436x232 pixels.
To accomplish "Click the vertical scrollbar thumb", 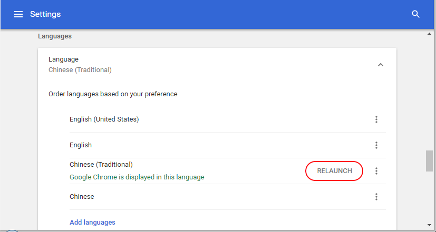I will [x=429, y=161].
